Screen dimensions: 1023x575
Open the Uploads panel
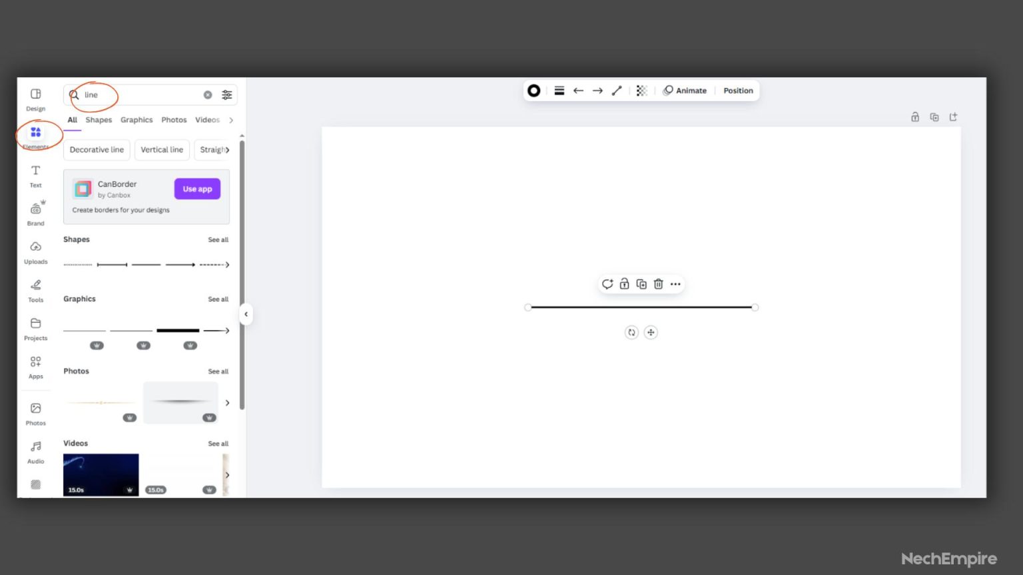click(x=35, y=252)
